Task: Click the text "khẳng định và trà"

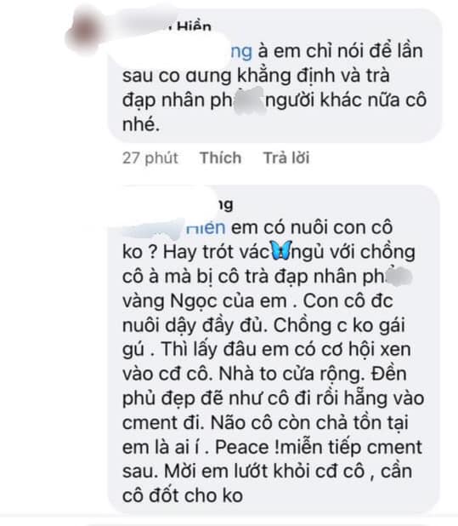Action: 314,76
